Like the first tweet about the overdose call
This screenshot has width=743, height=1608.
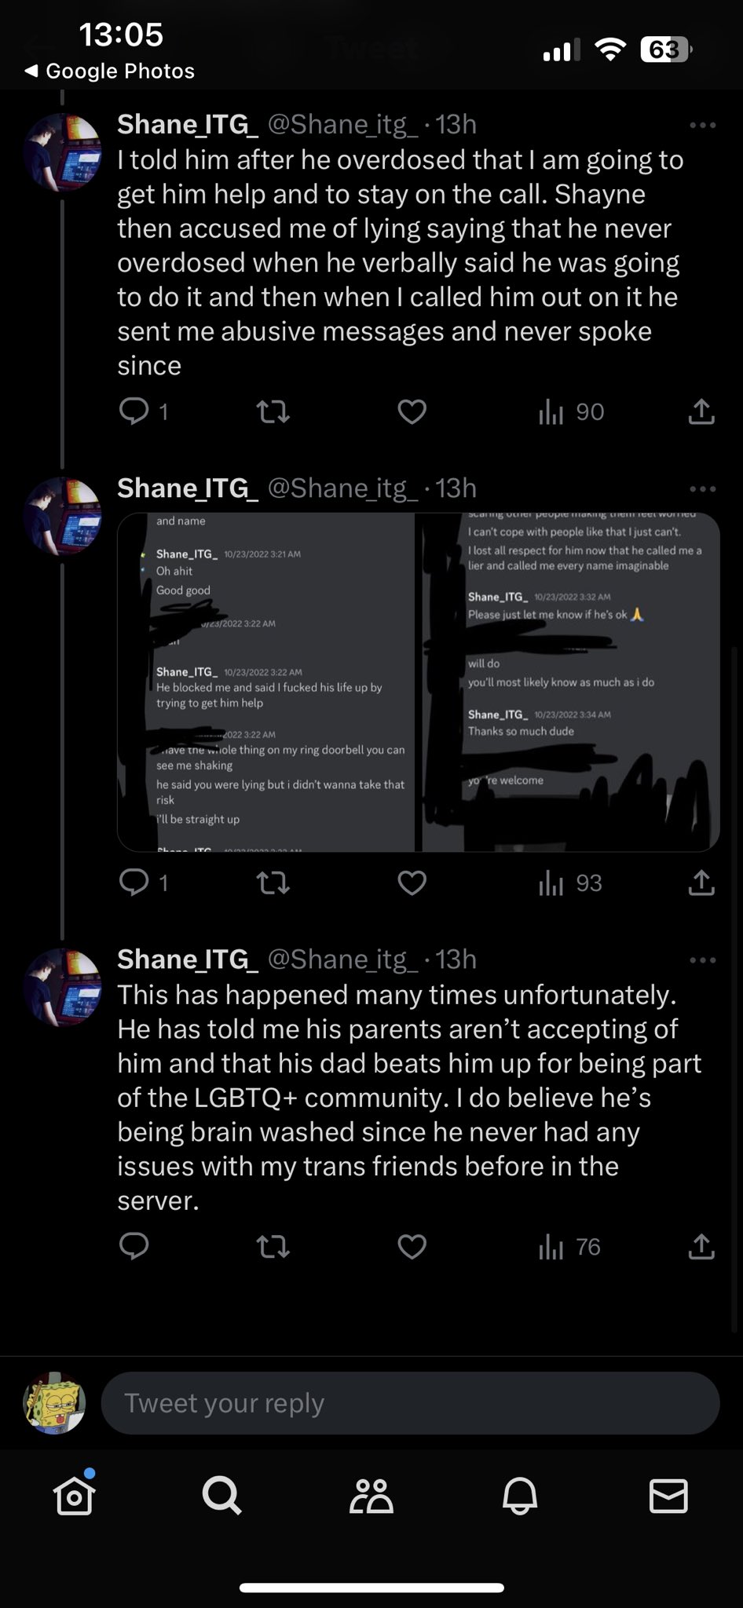pos(412,411)
